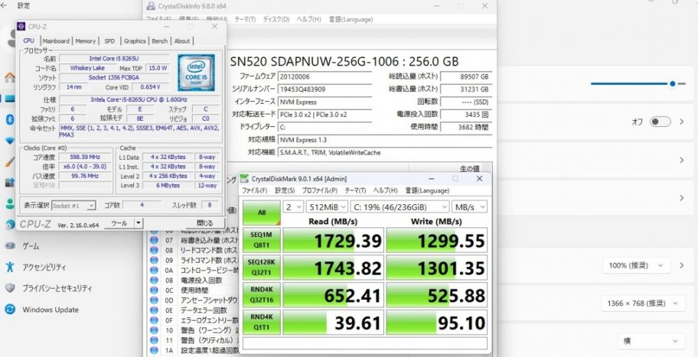
Task: Switch to the Memory tab in CPU-Z
Action: click(x=85, y=41)
